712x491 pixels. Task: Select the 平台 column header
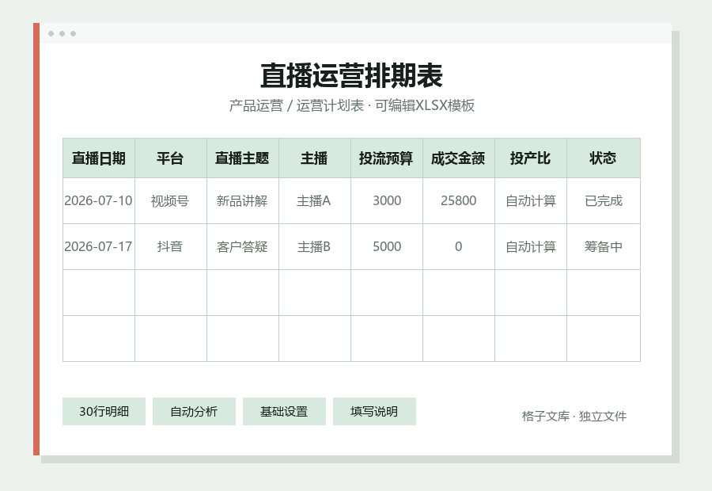pyautogui.click(x=171, y=158)
